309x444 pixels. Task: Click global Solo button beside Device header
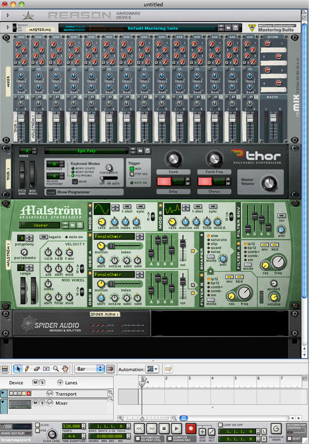[x=42, y=383]
